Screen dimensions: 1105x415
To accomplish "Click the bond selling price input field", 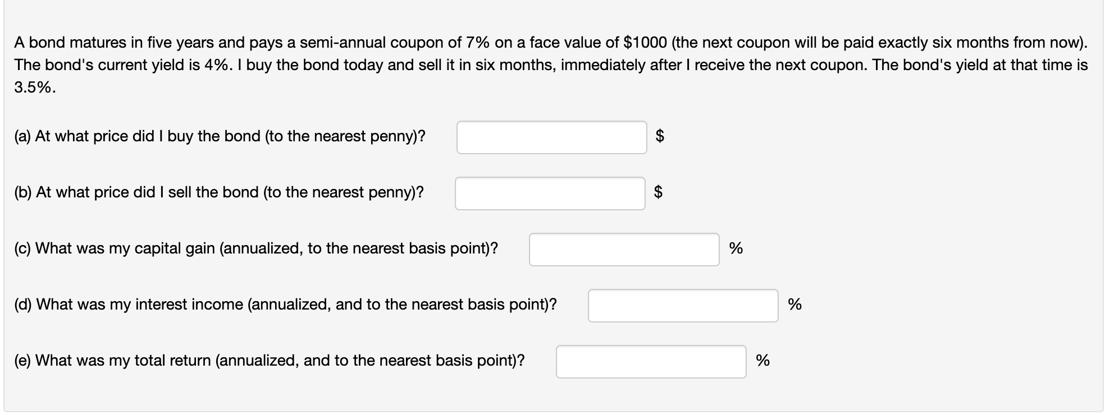I will 550,193.
